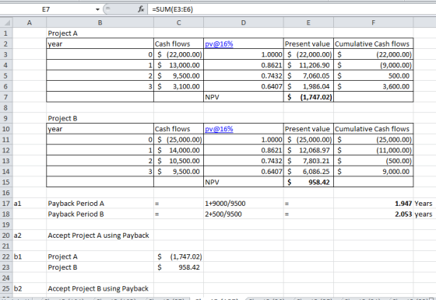Click the 958.42 value in row 23
This screenshot has width=436, height=300.
(178, 267)
